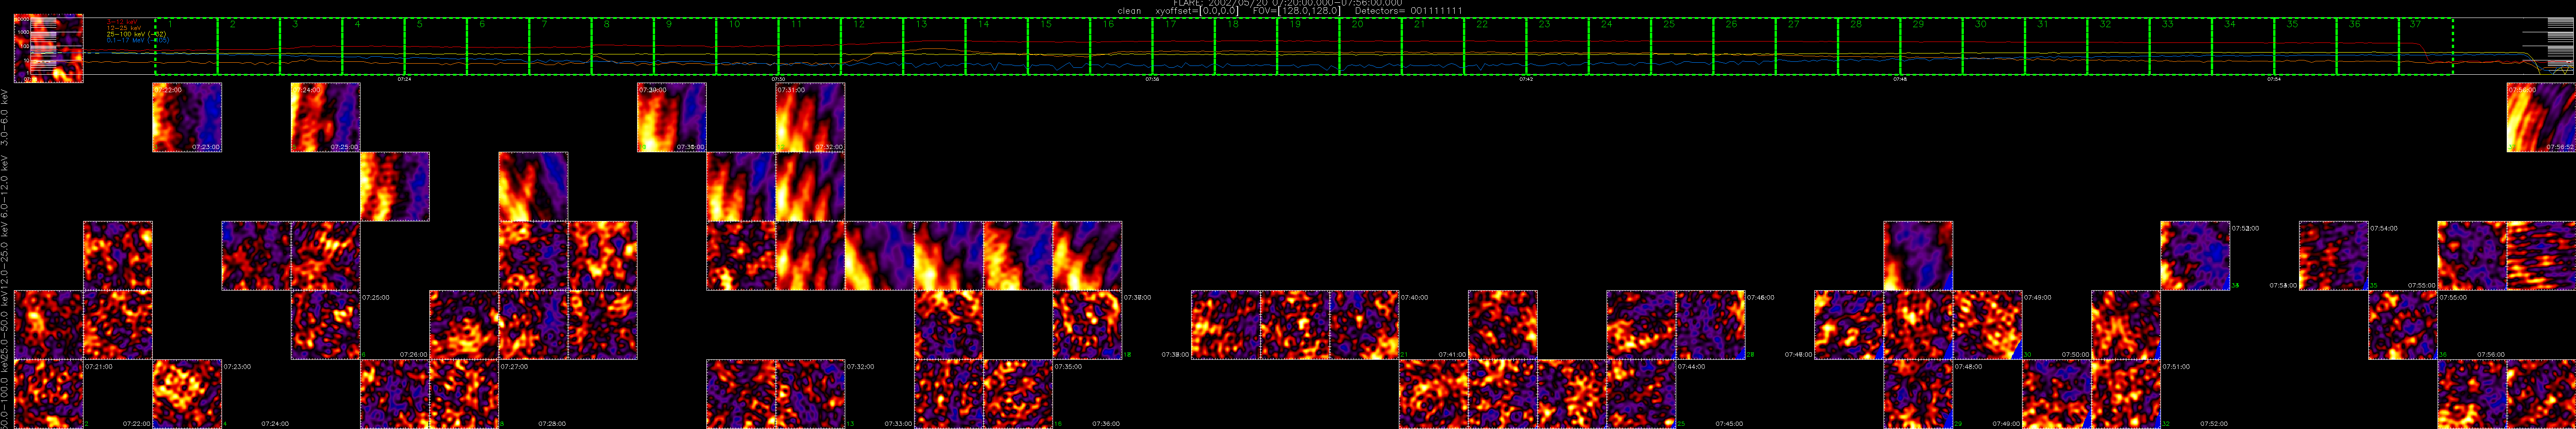Click the orange 12-25 keV legend entry
Viewport: 2576px width, 429px height.
125,28
